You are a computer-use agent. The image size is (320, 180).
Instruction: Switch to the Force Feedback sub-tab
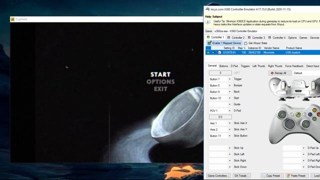pos(294,66)
